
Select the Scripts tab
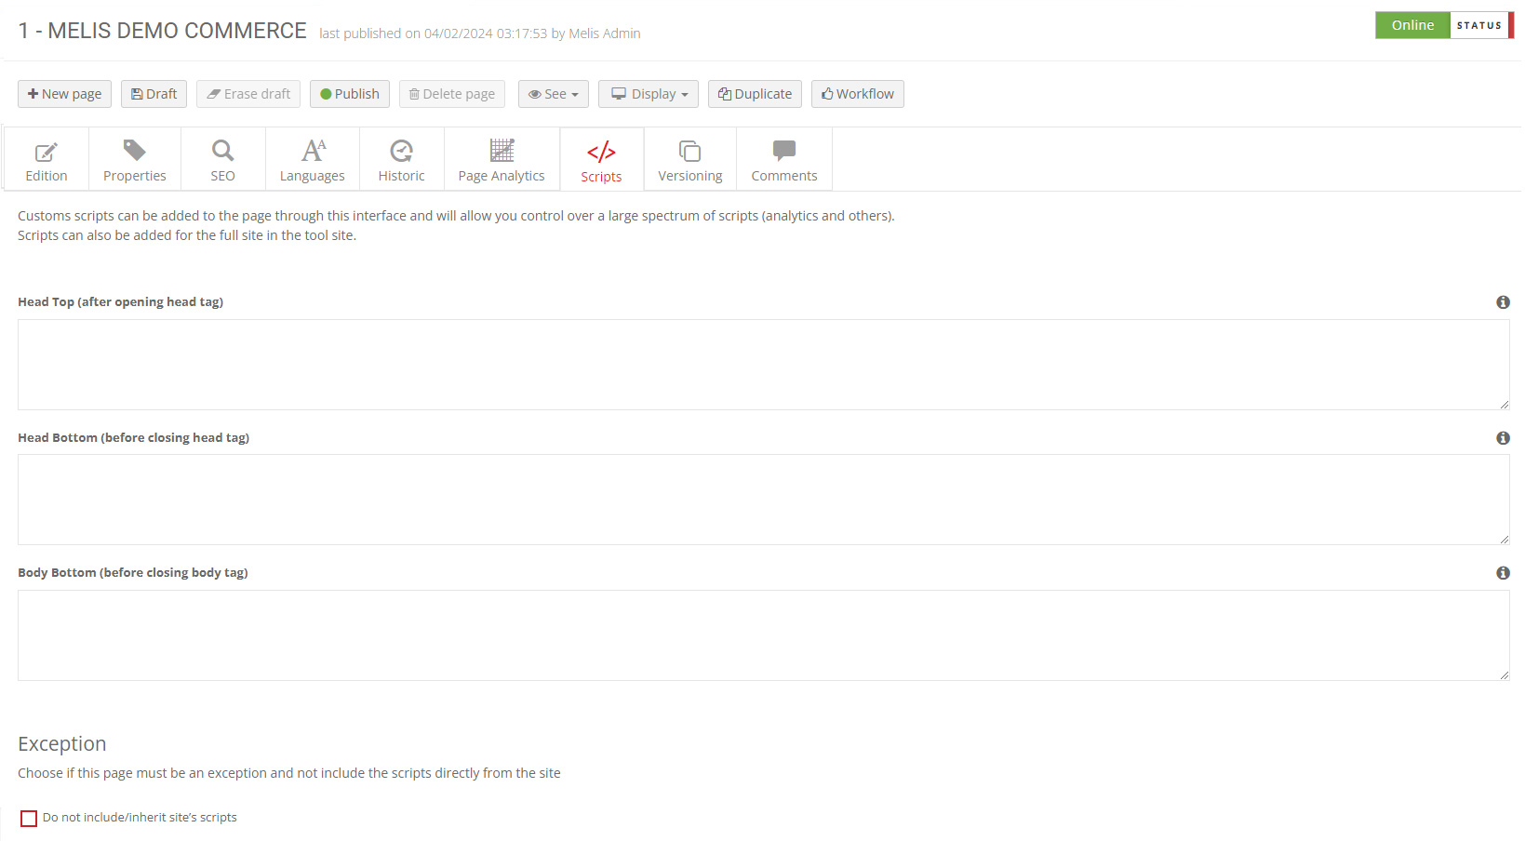[x=602, y=160]
